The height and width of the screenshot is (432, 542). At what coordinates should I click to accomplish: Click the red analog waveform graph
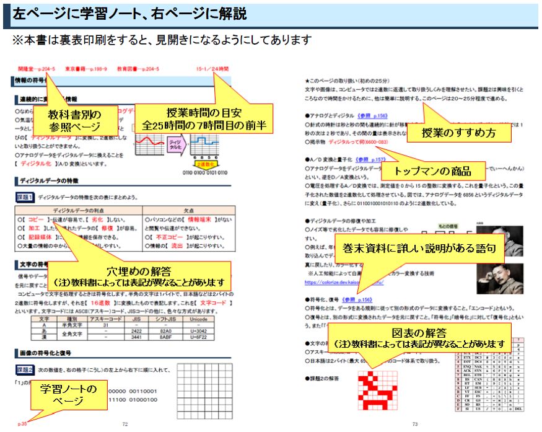[x=149, y=145]
